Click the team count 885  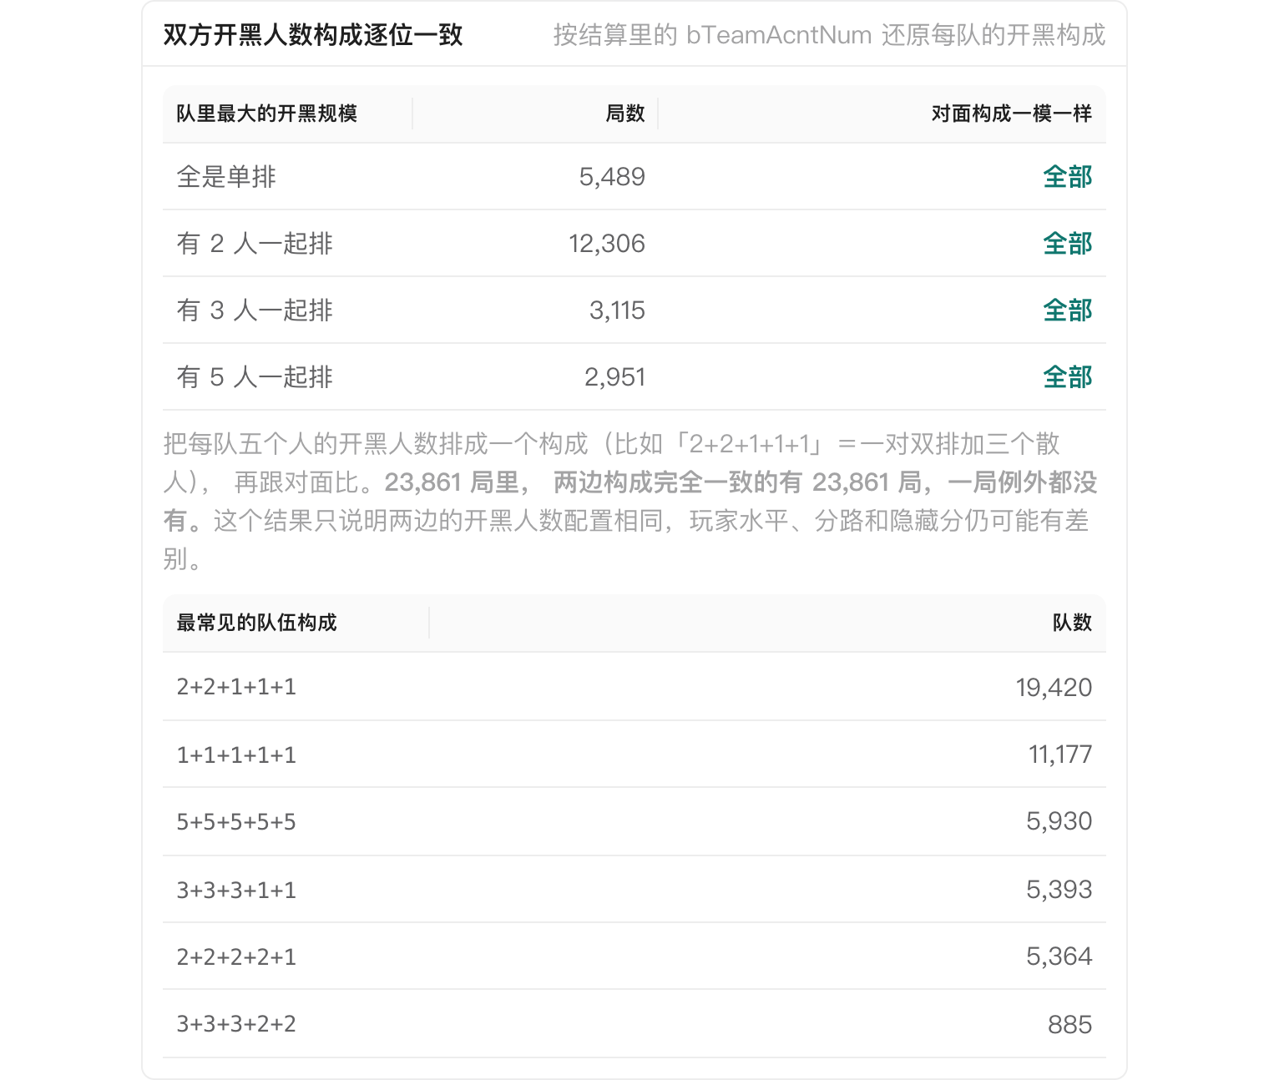1069,1024
